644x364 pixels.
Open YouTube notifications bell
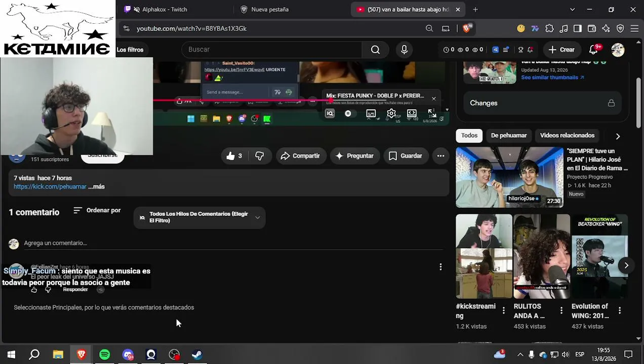(x=593, y=50)
